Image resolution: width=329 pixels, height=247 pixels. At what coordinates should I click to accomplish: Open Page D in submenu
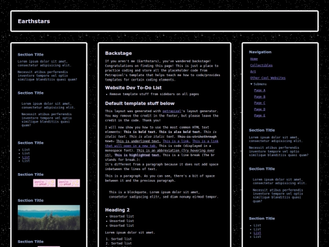click(260, 109)
